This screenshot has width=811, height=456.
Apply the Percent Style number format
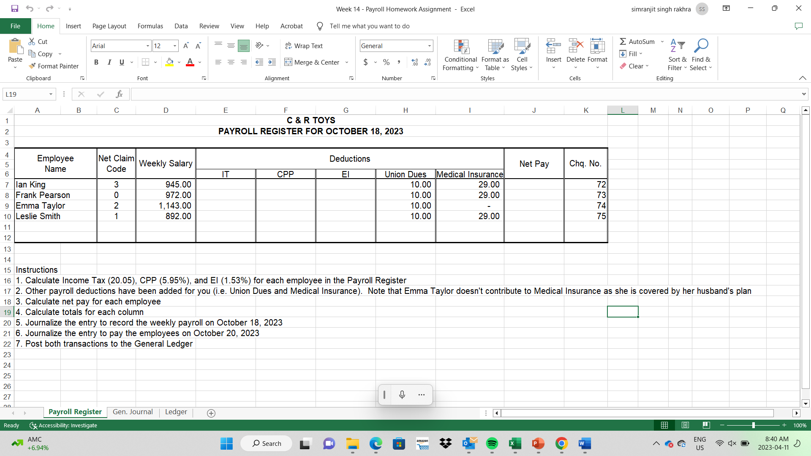tap(386, 62)
